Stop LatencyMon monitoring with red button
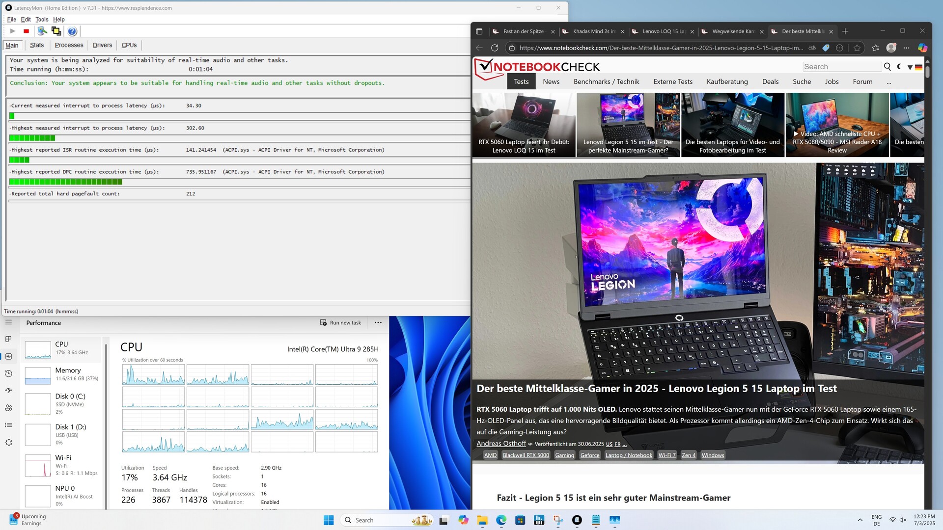Viewport: 943px width, 530px height. point(27,31)
